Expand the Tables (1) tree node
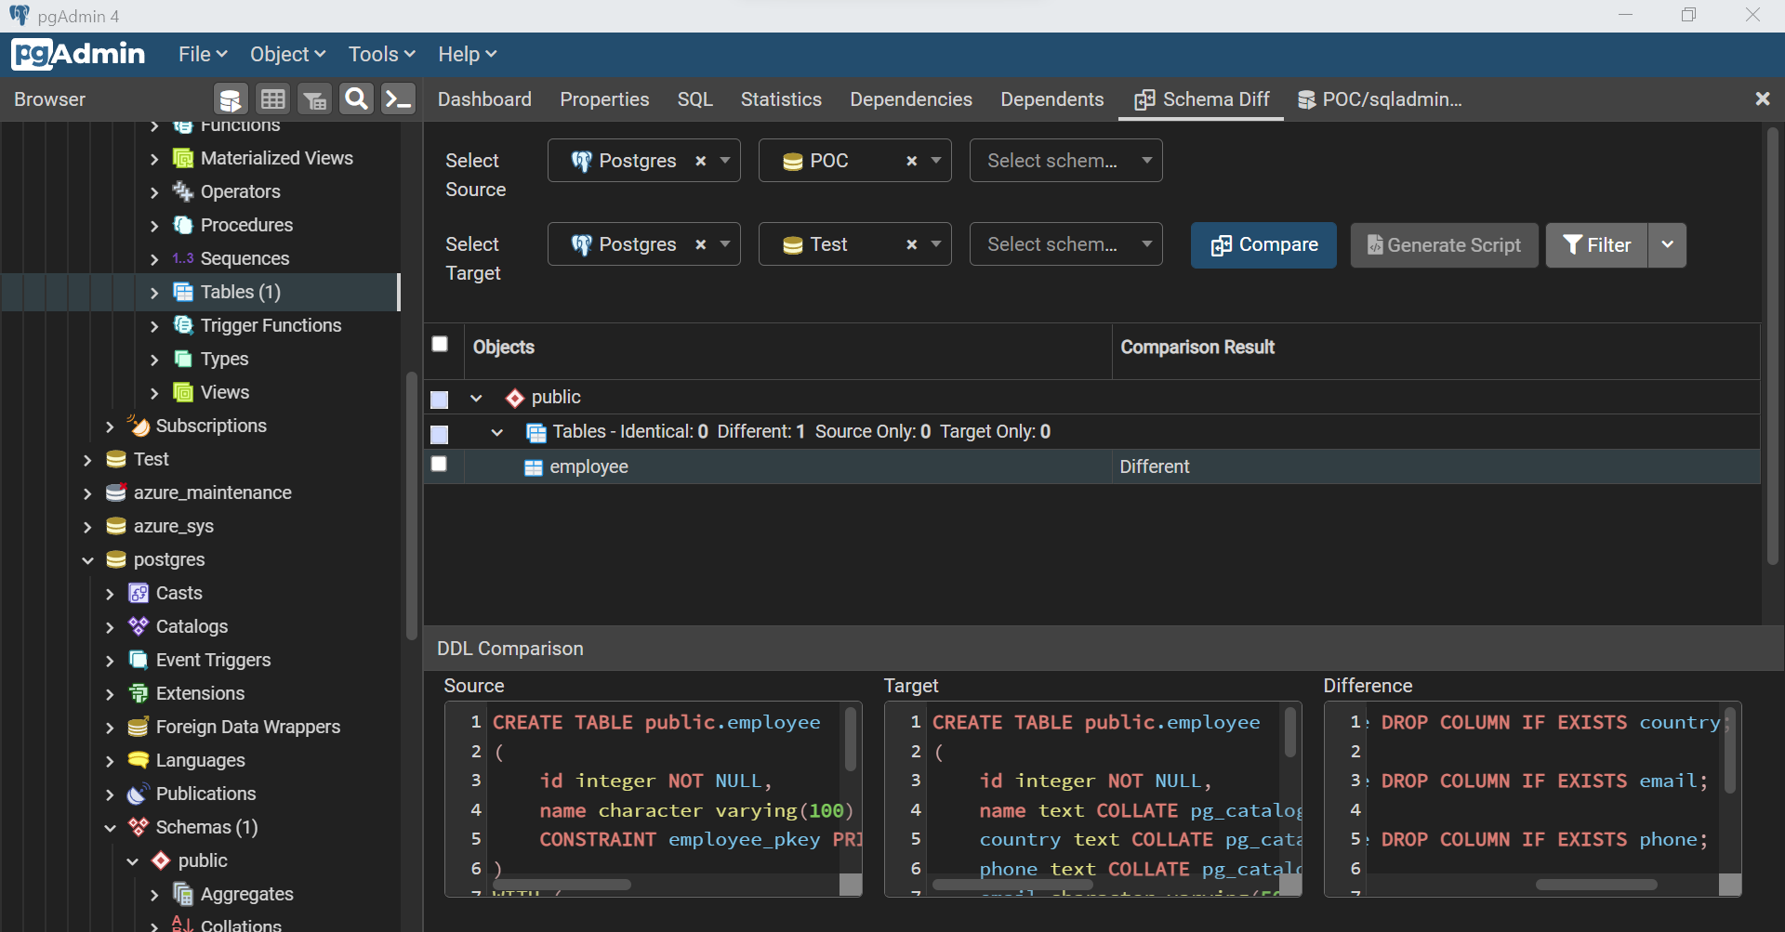Image resolution: width=1785 pixels, height=932 pixels. (154, 293)
